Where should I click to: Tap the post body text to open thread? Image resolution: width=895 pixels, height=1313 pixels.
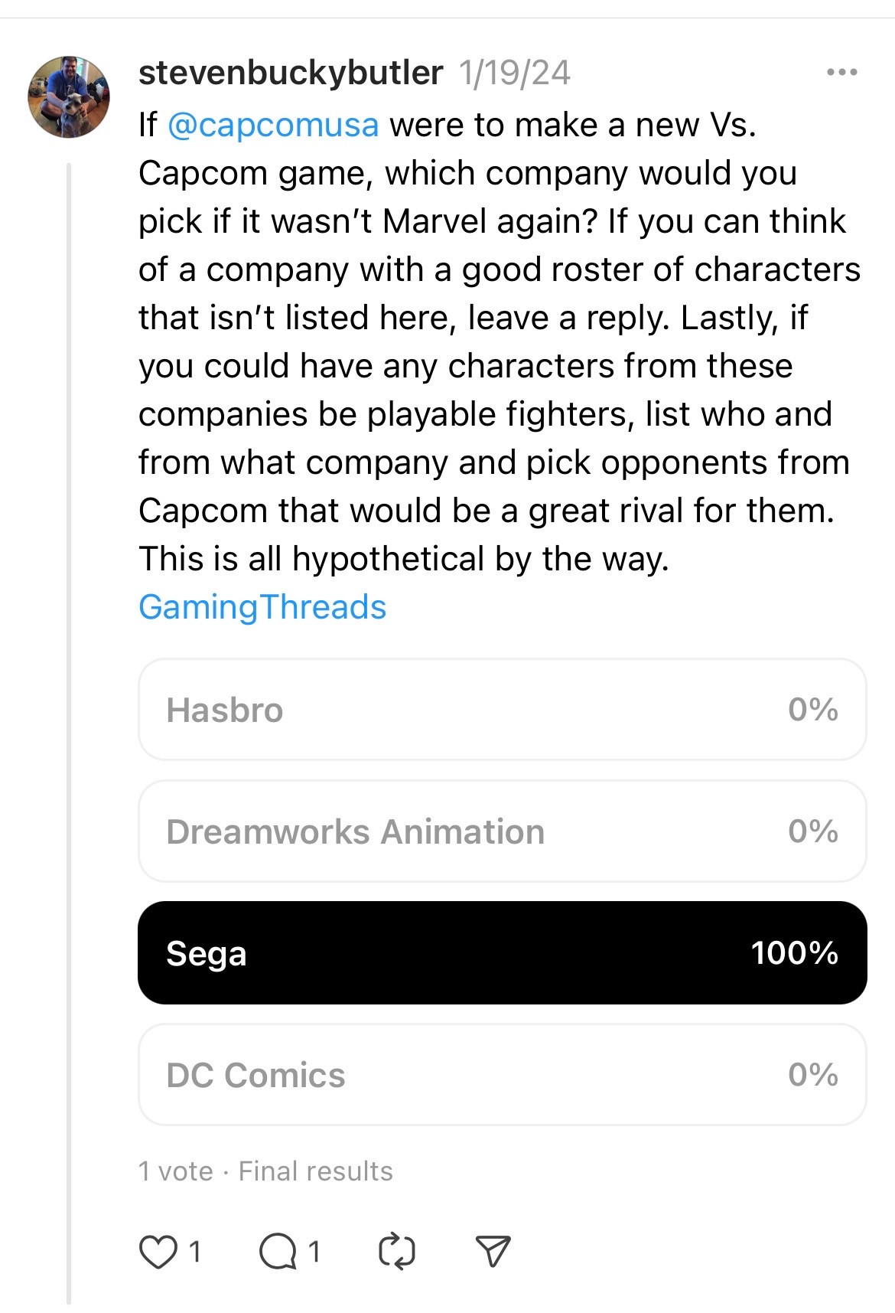pyautogui.click(x=499, y=341)
